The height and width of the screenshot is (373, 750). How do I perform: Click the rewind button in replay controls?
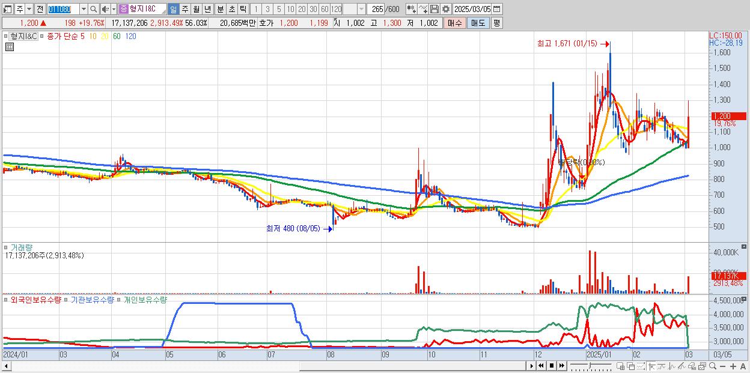[541, 366]
